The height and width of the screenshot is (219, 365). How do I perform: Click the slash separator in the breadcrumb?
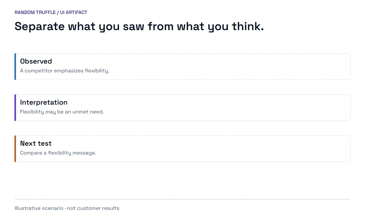[x=58, y=12]
